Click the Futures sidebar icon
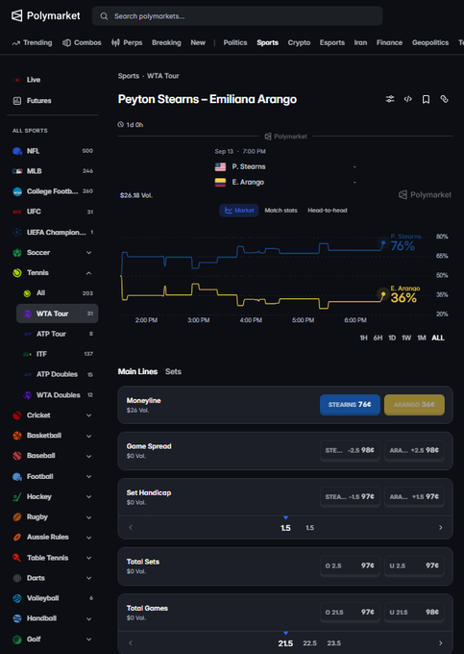This screenshot has width=464, height=654. (17, 101)
